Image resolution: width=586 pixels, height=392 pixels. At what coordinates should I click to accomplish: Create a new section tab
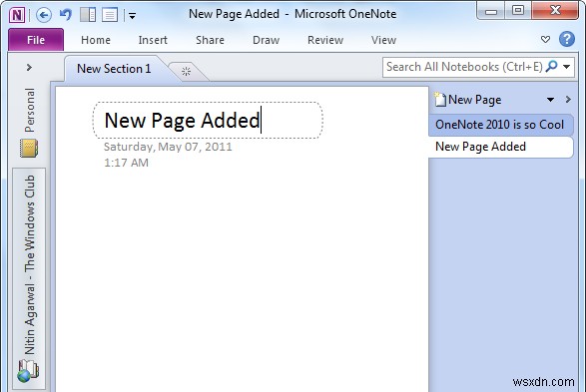pos(186,71)
